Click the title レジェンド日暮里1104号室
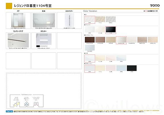 tap(33, 6)
